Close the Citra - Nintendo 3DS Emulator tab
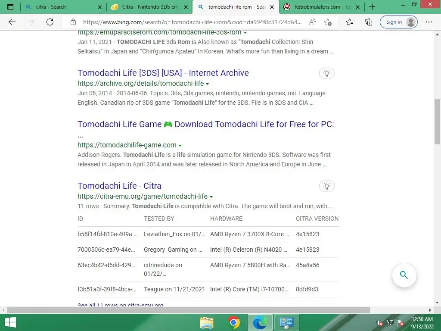This screenshot has height=331, width=441. click(186, 7)
